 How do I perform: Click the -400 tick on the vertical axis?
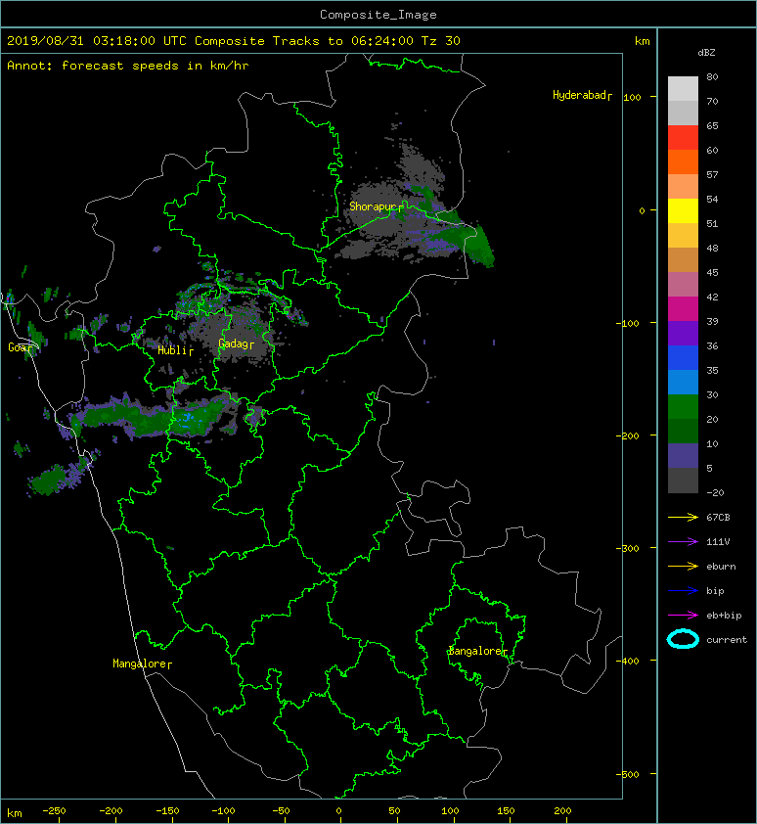pyautogui.click(x=628, y=661)
